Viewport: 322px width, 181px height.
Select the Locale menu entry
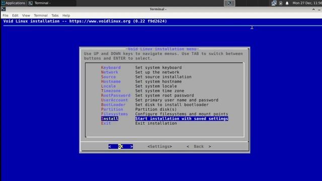pyautogui.click(x=108, y=86)
